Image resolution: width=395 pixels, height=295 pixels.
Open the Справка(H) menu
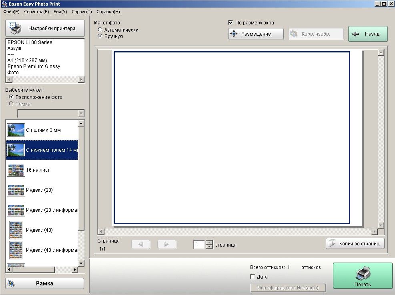click(108, 12)
